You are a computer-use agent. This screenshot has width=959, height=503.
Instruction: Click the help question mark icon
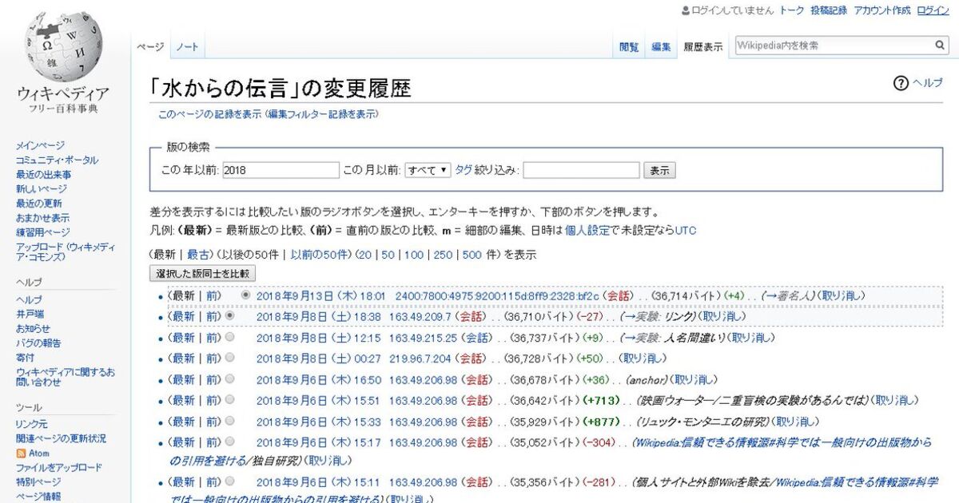901,83
